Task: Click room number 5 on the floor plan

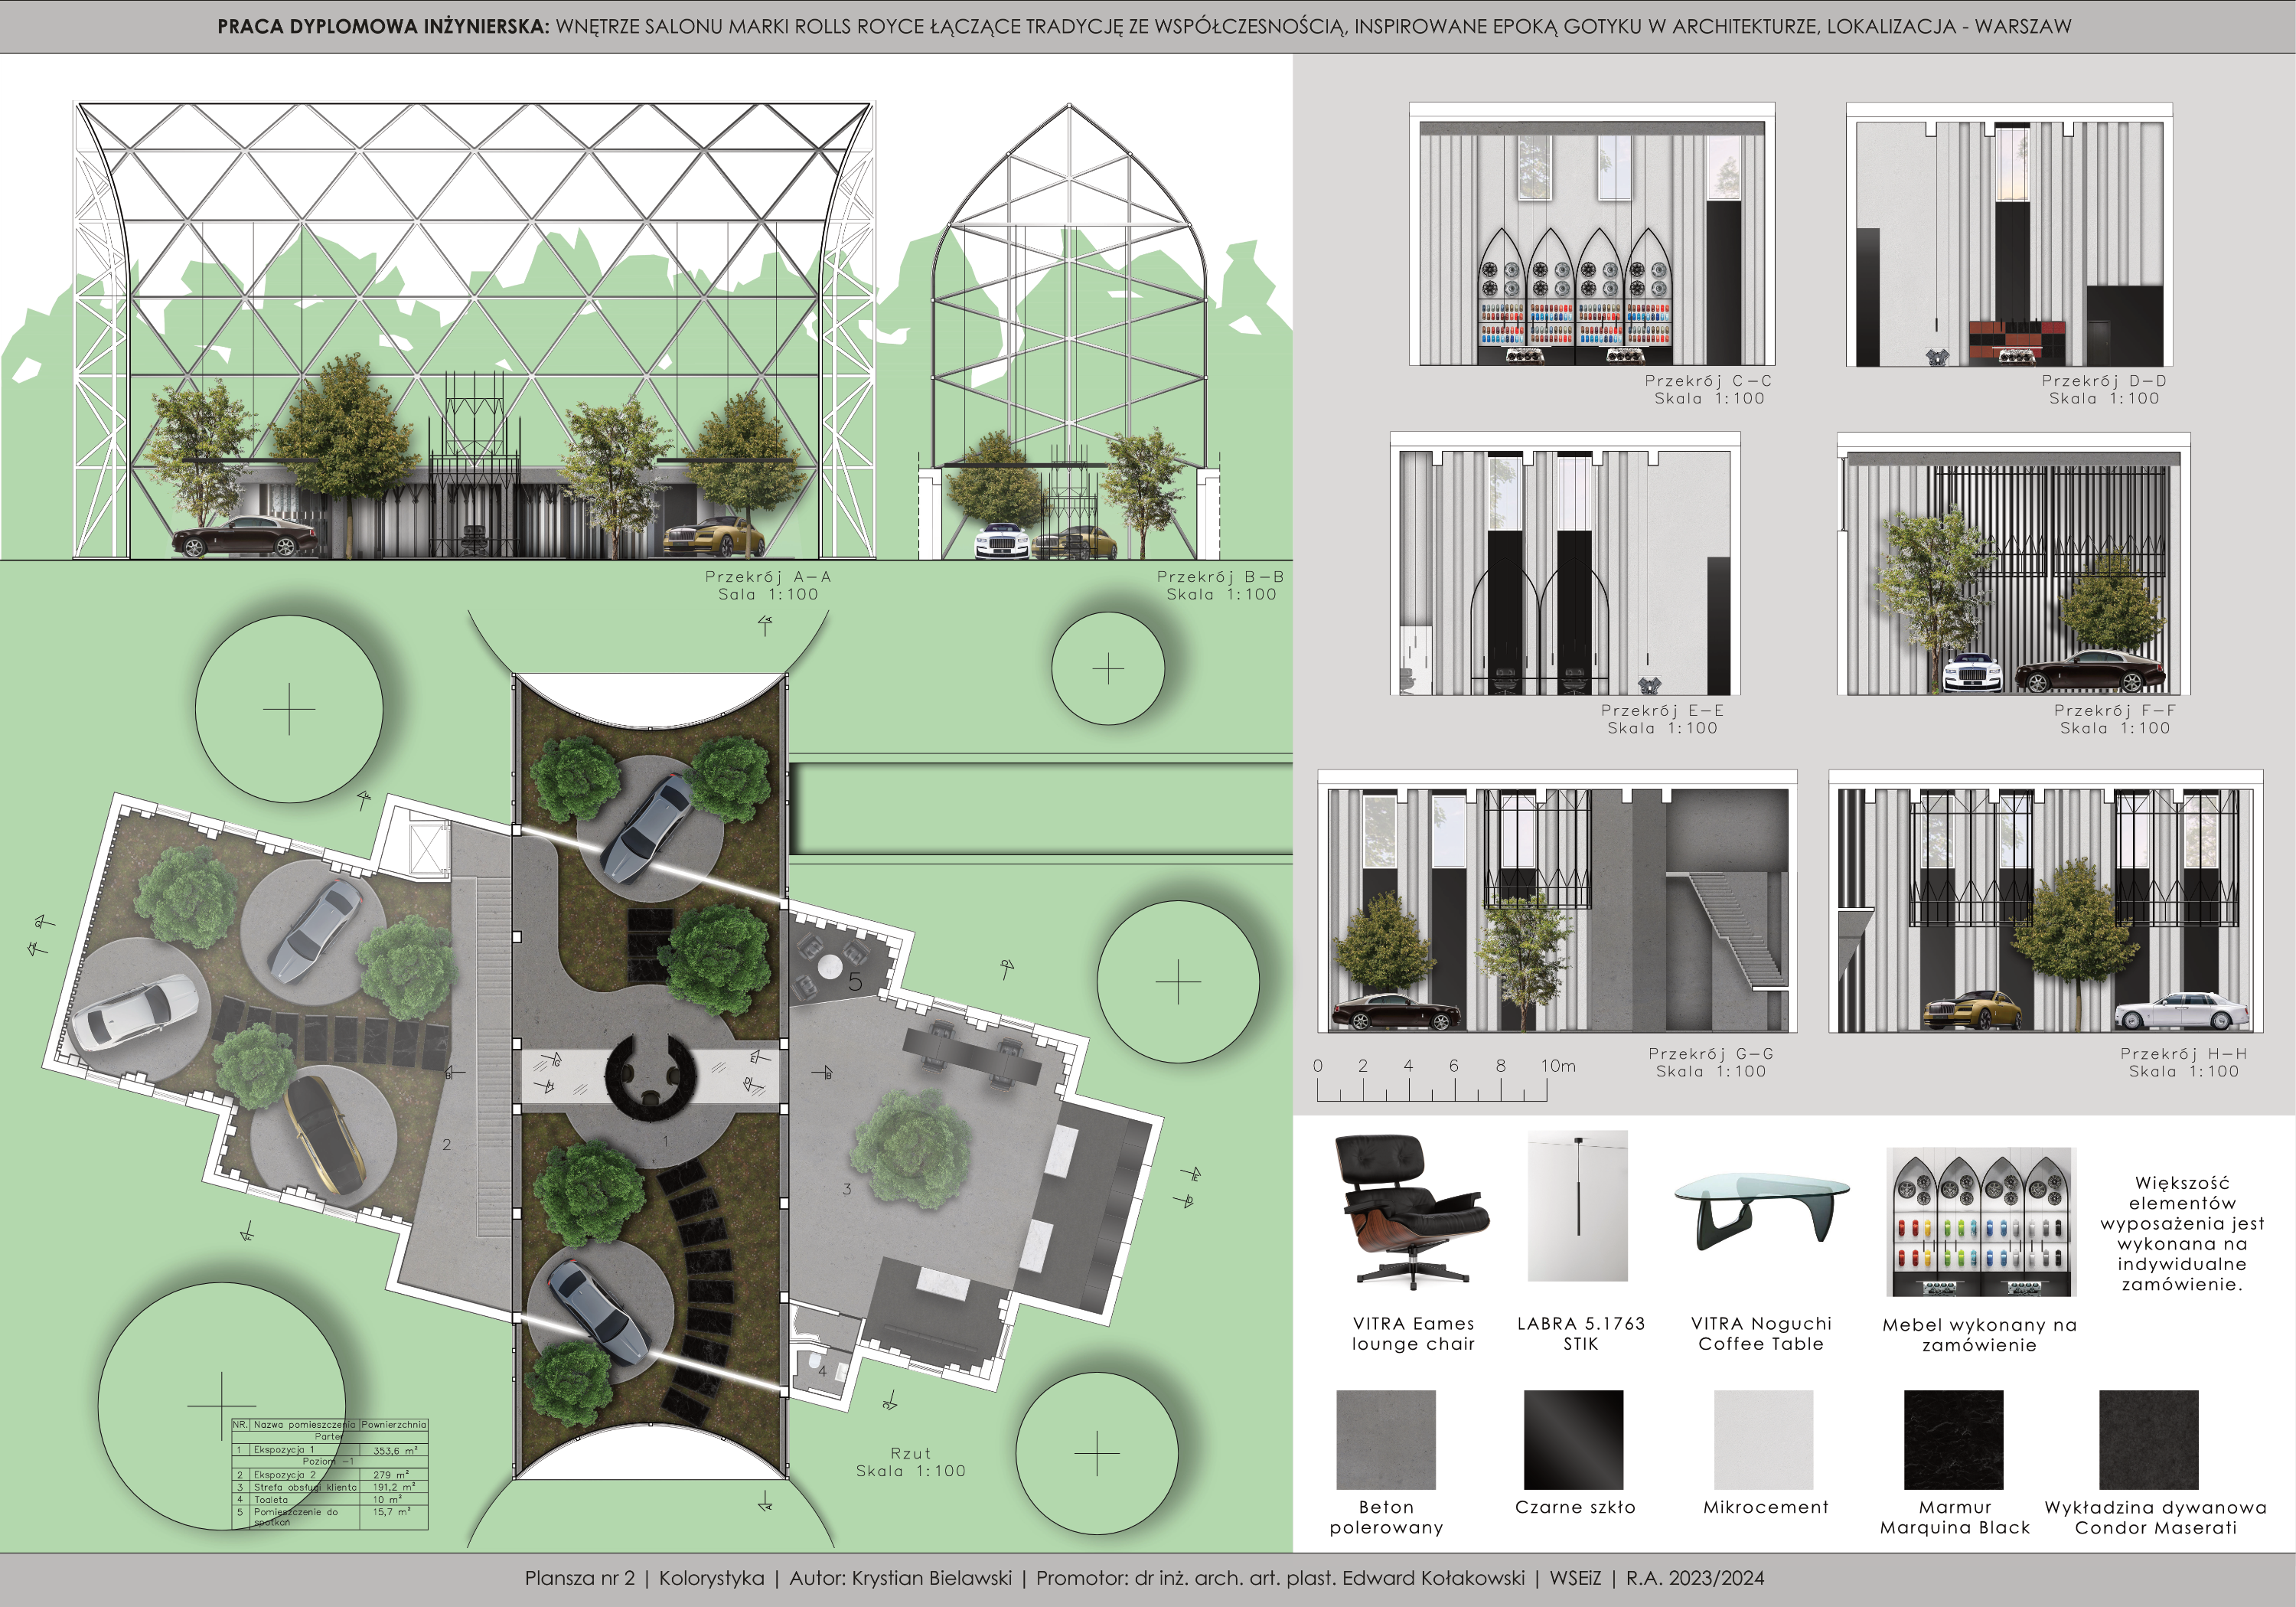Action: click(855, 982)
